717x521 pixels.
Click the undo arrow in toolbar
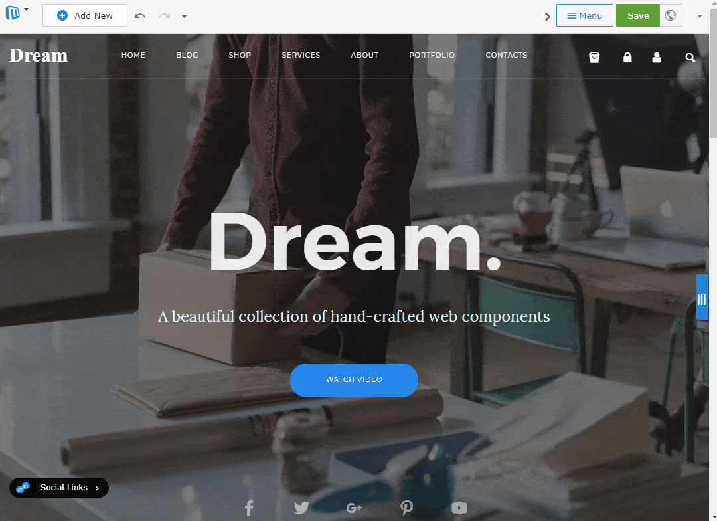[x=140, y=16]
